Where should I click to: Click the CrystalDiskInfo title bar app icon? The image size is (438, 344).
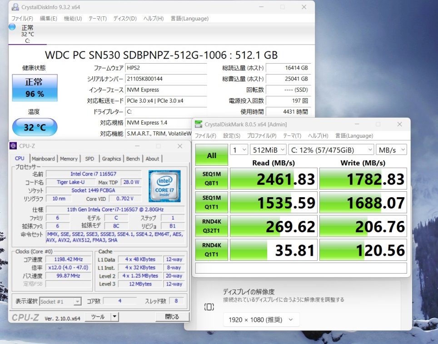coord(15,7)
